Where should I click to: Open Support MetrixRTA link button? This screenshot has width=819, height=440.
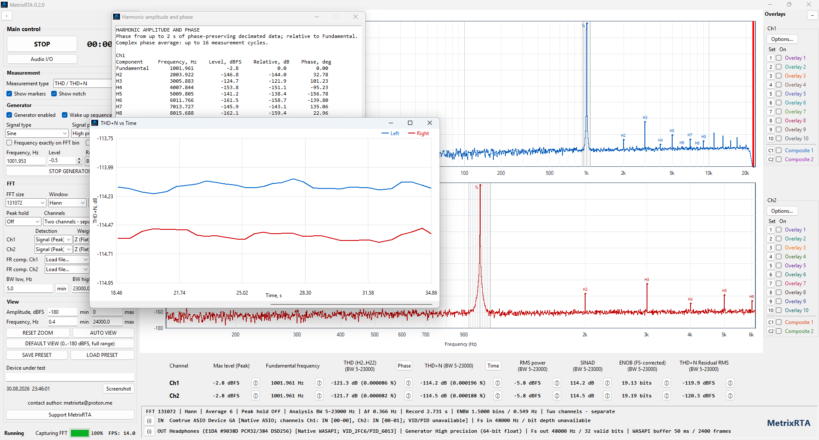pyautogui.click(x=70, y=415)
